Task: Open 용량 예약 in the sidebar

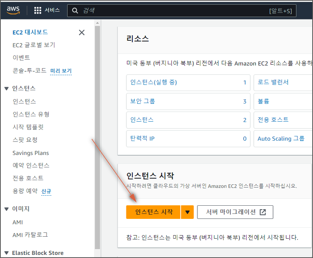Action: [x=25, y=191]
